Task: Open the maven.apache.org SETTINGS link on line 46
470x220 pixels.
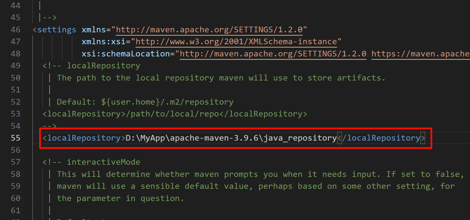Action: [x=209, y=30]
